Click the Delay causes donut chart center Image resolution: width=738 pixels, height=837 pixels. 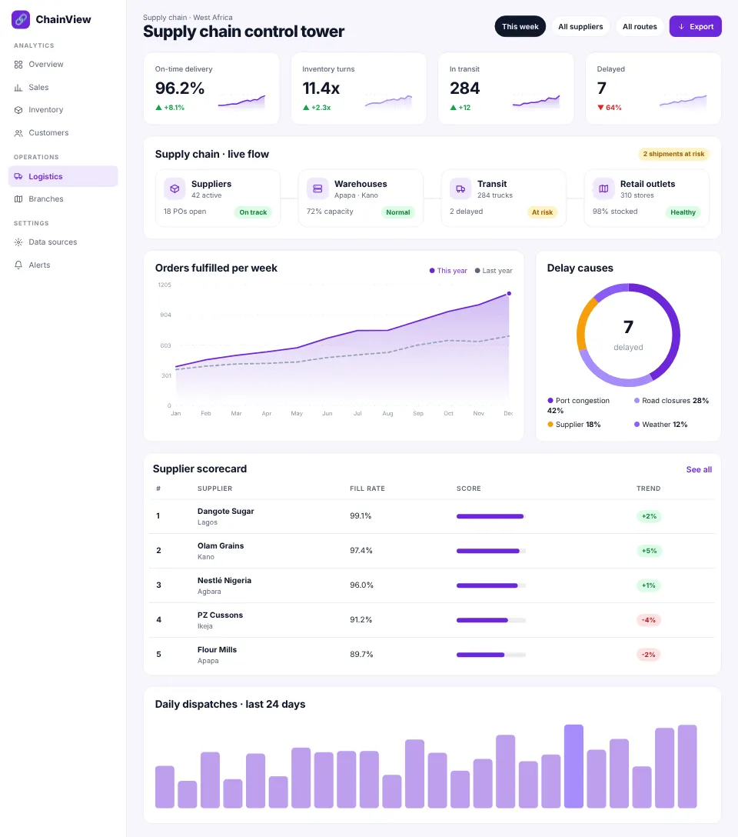(628, 335)
